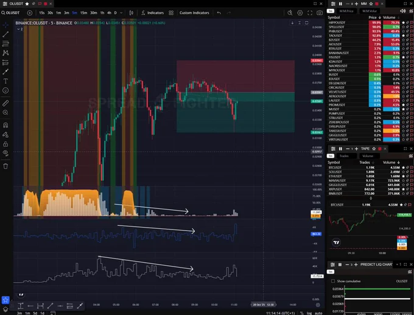Toggle log scale on price axis

[x=309, y=313]
